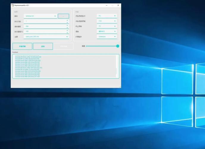
Task: Open the 脚本 script file dropdown
Action: click(55, 16)
